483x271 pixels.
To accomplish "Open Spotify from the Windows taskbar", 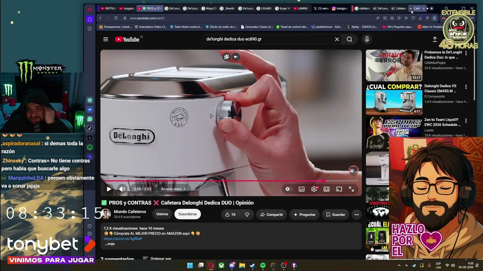I will click(263, 265).
